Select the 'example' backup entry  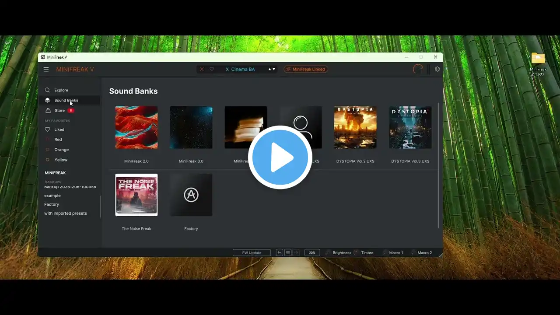coord(52,196)
